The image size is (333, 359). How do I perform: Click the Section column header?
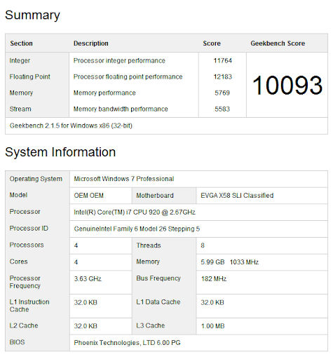coord(21,43)
